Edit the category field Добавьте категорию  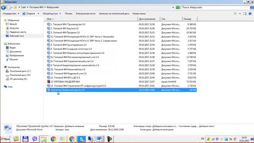163,129
